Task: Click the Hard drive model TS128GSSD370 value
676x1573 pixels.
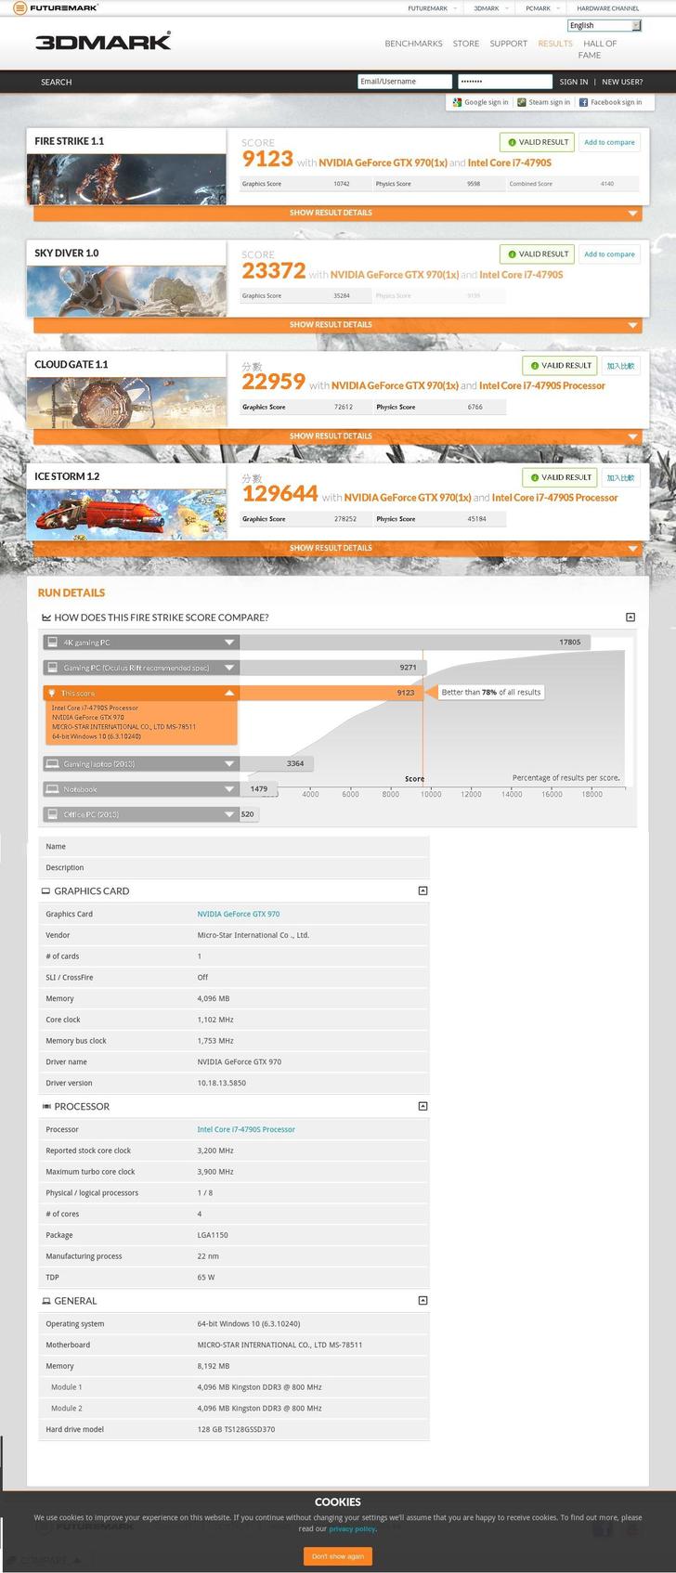Action: click(x=236, y=1429)
